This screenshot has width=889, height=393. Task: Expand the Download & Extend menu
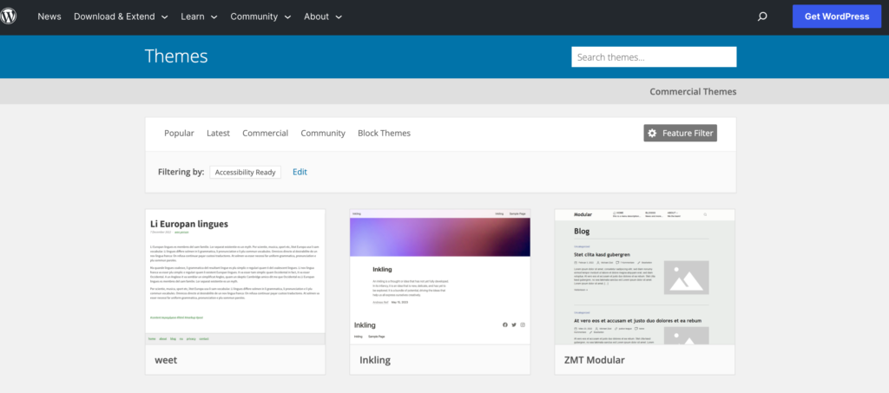121,16
